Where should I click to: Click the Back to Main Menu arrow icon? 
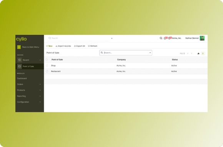(x=19, y=47)
